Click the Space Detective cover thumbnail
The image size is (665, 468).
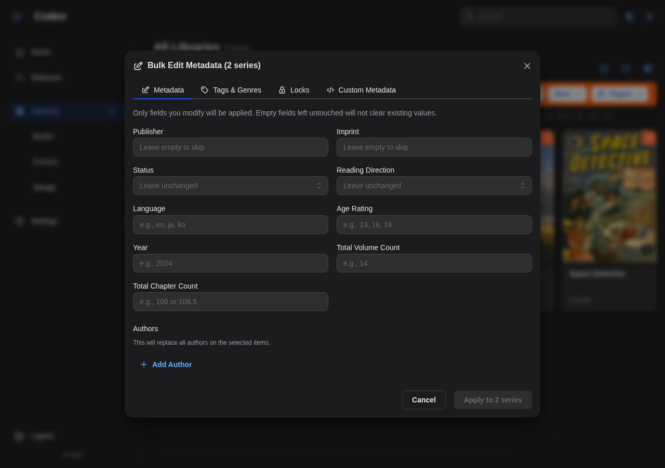[x=610, y=197]
